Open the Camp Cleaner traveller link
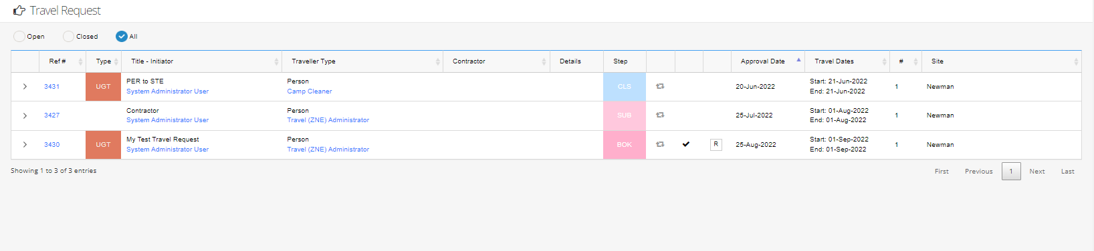The width and height of the screenshot is (1094, 251). tap(310, 91)
